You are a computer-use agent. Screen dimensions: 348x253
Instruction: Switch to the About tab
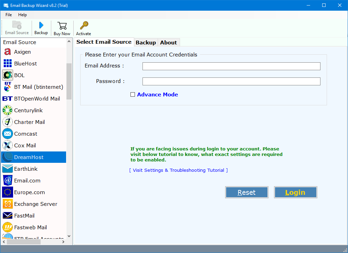click(x=168, y=42)
